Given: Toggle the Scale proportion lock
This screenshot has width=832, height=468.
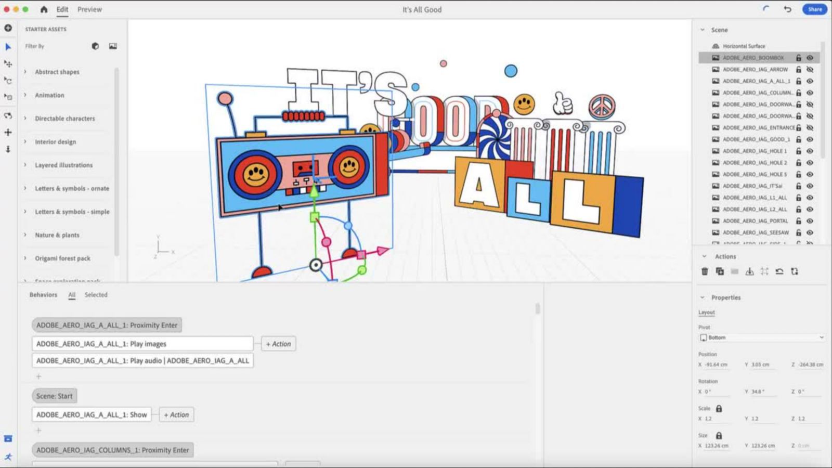Looking at the screenshot, I should (x=719, y=409).
